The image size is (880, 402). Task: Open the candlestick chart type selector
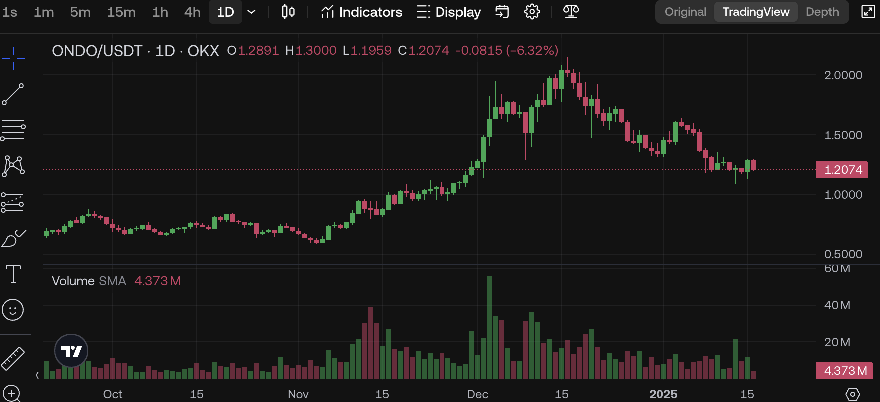288,12
